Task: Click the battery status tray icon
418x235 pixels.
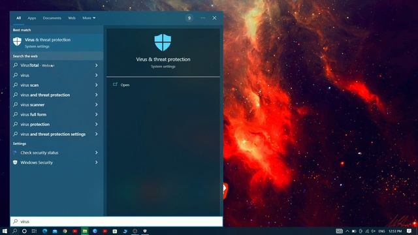Action: click(x=354, y=231)
